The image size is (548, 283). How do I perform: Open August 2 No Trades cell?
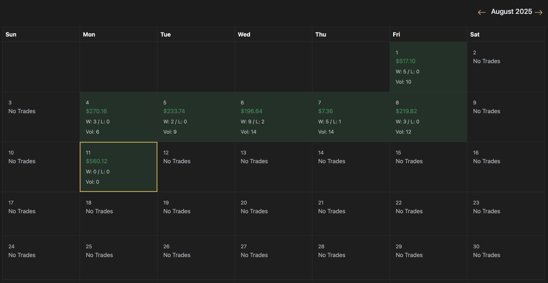click(506, 67)
